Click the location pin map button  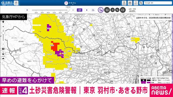pos(3,22)
